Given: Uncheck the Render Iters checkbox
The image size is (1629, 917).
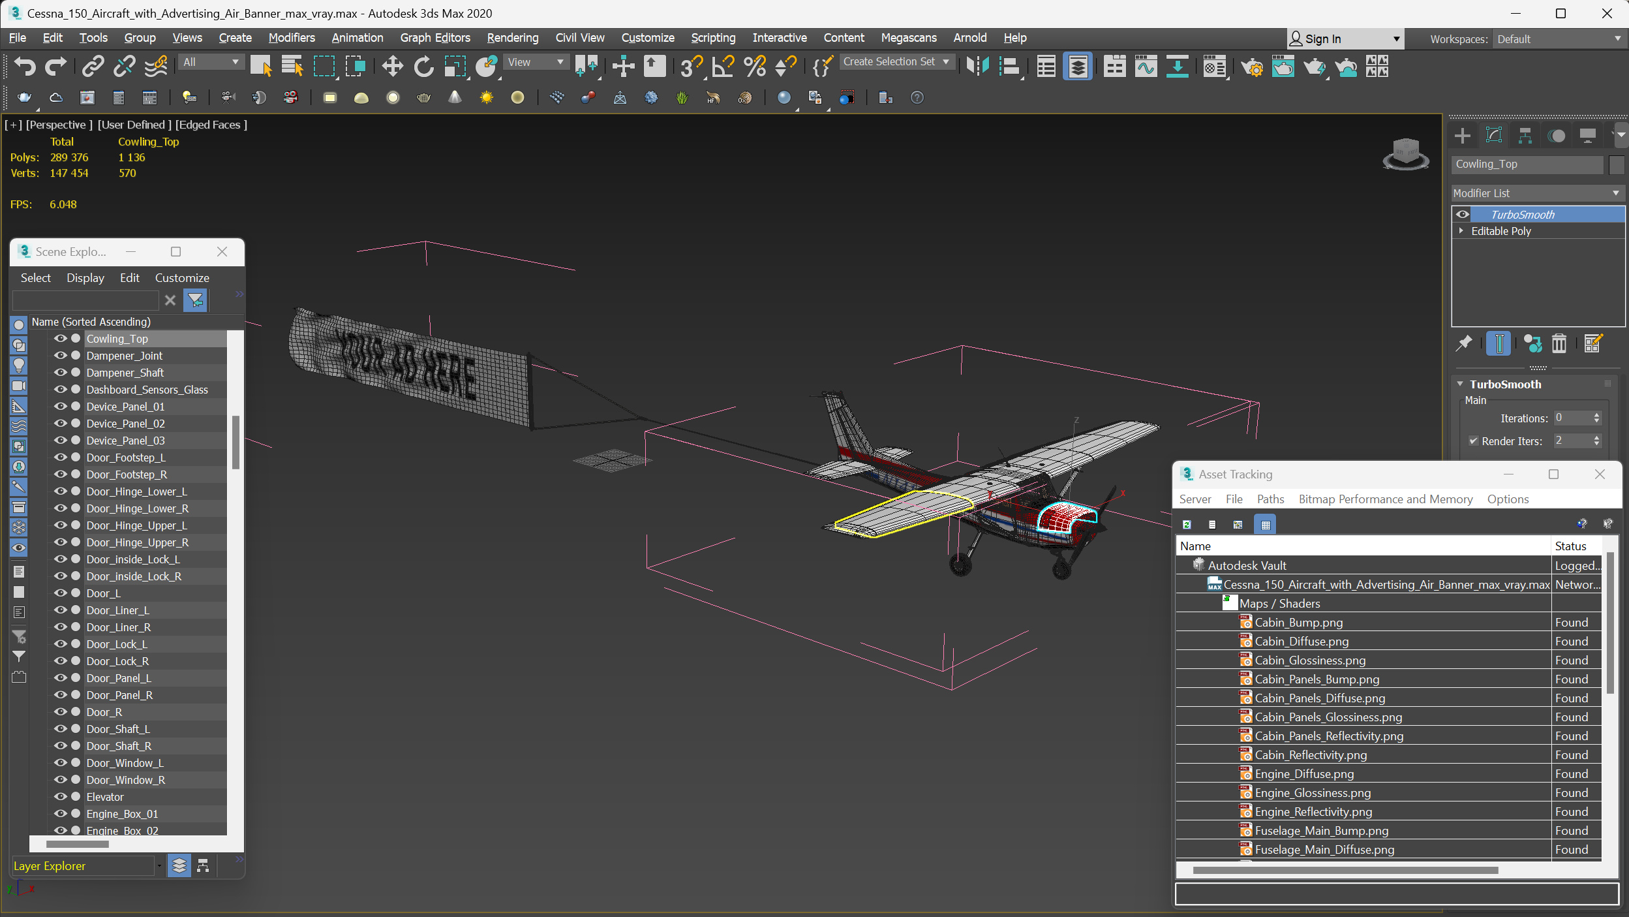Looking at the screenshot, I should click(x=1473, y=441).
